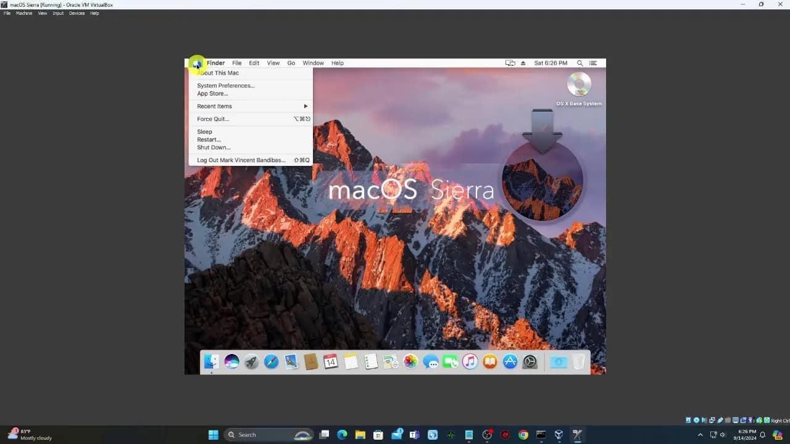Click the eject icon in the menu bar
The image size is (790, 444).
pyautogui.click(x=522, y=63)
